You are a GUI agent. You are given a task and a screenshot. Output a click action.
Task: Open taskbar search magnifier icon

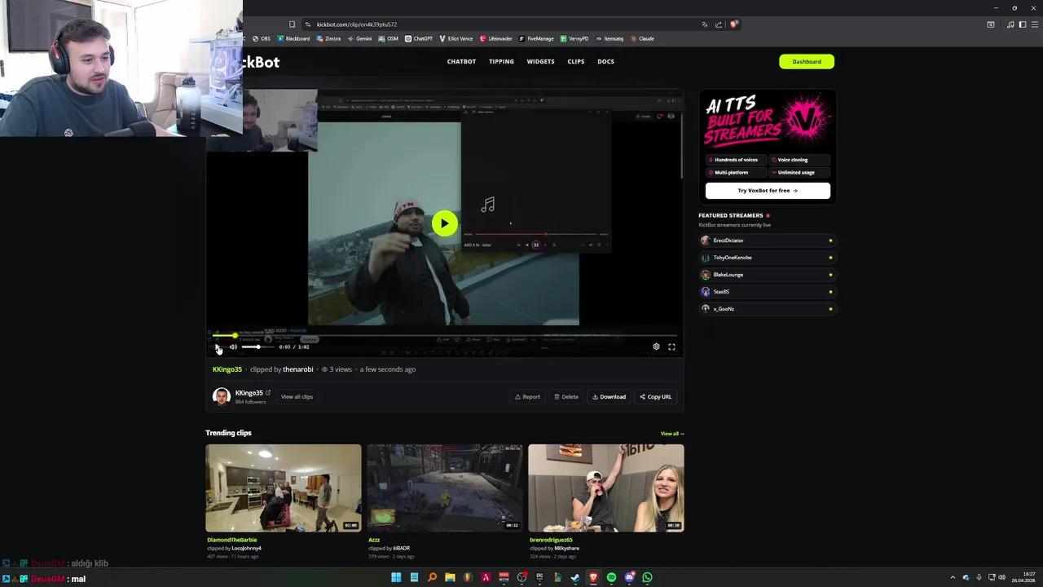[432, 577]
